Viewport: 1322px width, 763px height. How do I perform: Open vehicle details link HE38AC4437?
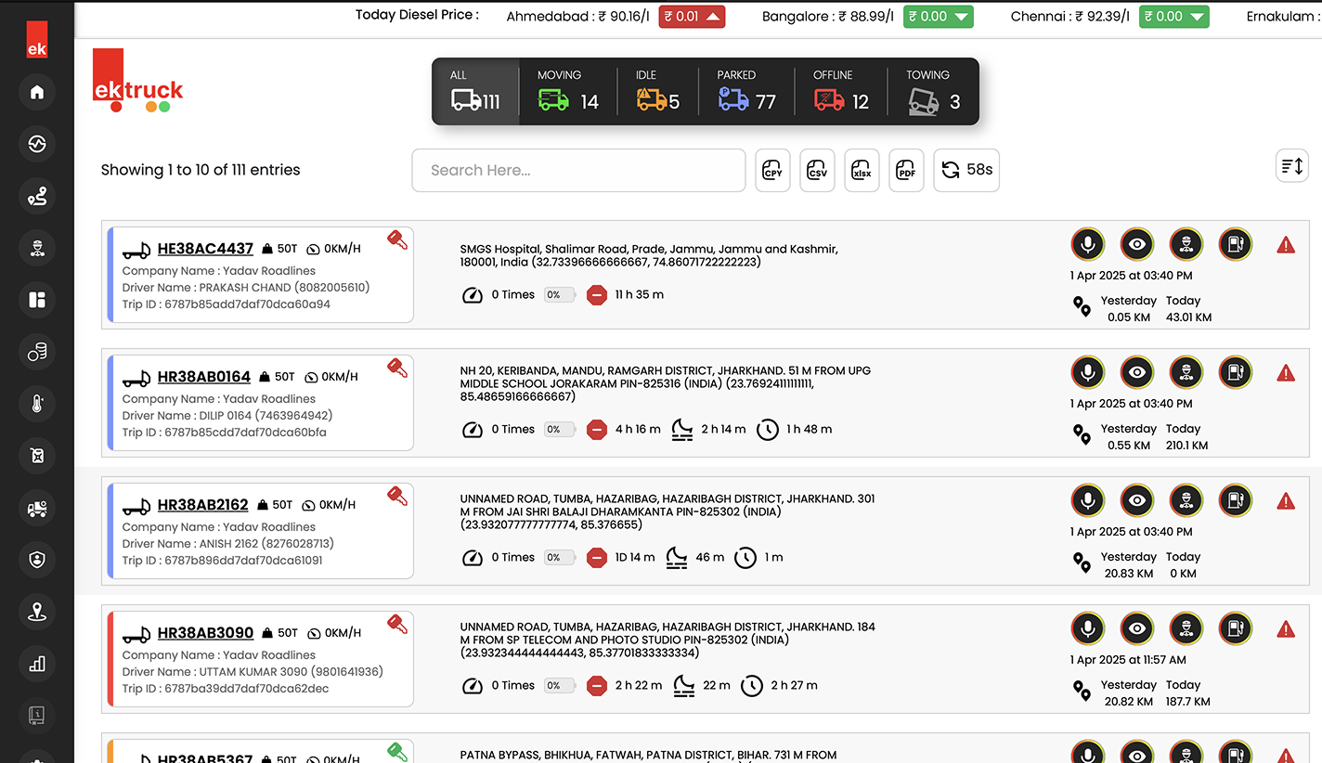(x=204, y=248)
